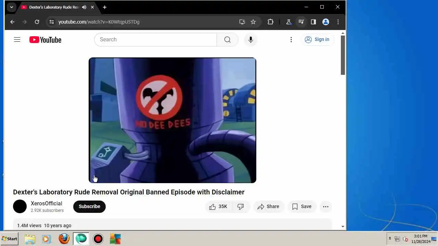Image resolution: width=438 pixels, height=246 pixels.
Task: Go back in Chrome
Action: click(12, 22)
